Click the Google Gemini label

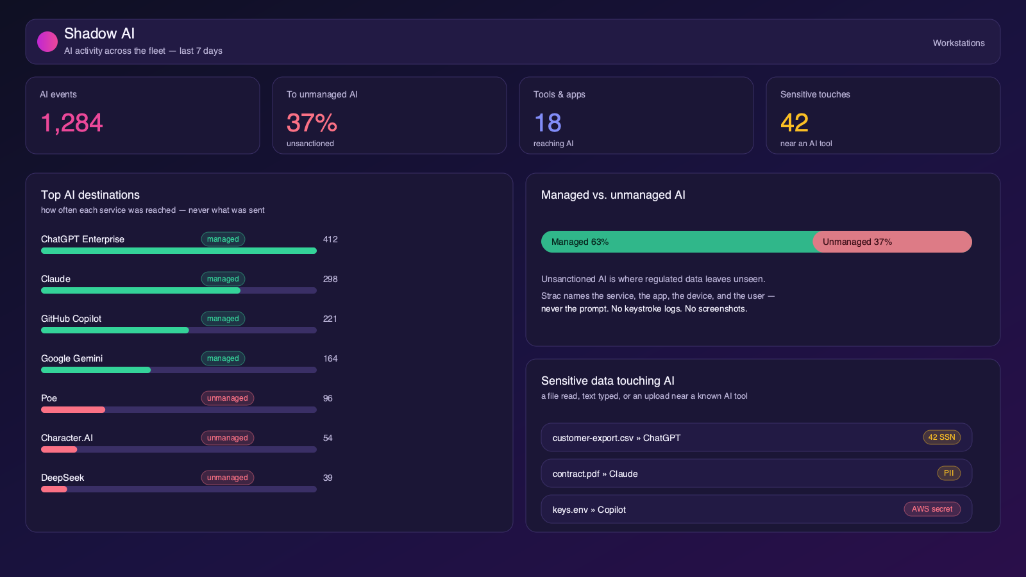pos(72,358)
